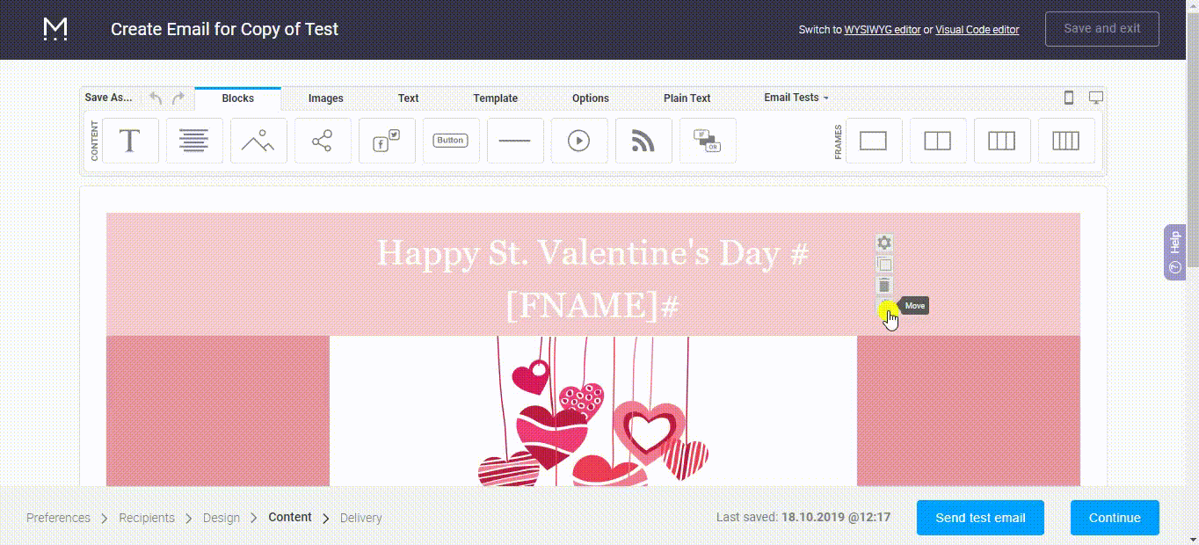Insert the IF/OR conditional block
1199x545 pixels.
point(708,141)
